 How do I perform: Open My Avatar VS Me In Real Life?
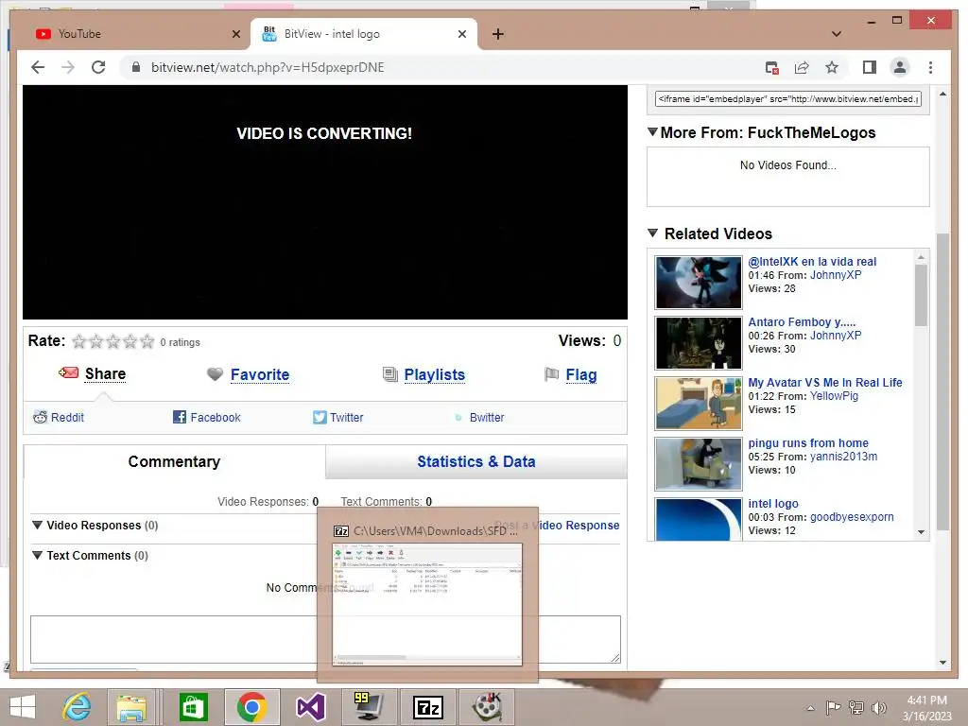click(824, 383)
